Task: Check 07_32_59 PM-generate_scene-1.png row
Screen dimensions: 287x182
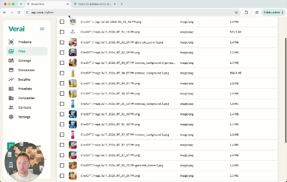Action: (x=62, y=42)
